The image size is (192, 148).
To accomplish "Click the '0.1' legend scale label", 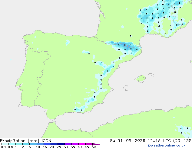I will [3, 147].
